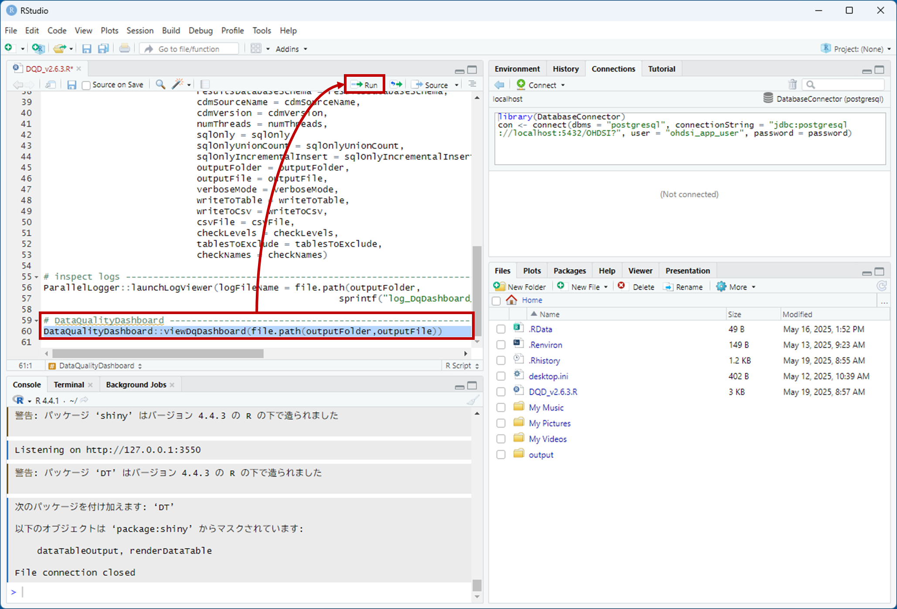Screen dimensions: 897x609
Task: Click Rename in Files pane
Action: (x=683, y=287)
